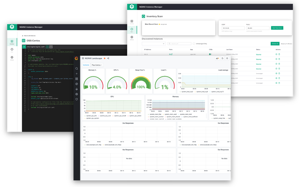Select Scan icon in Inventory Scan window sidebar

[132, 30]
